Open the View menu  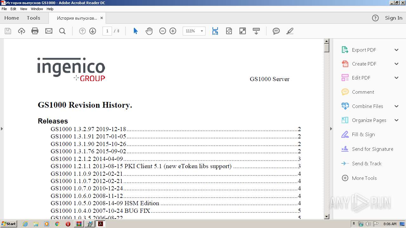[x=24, y=9]
